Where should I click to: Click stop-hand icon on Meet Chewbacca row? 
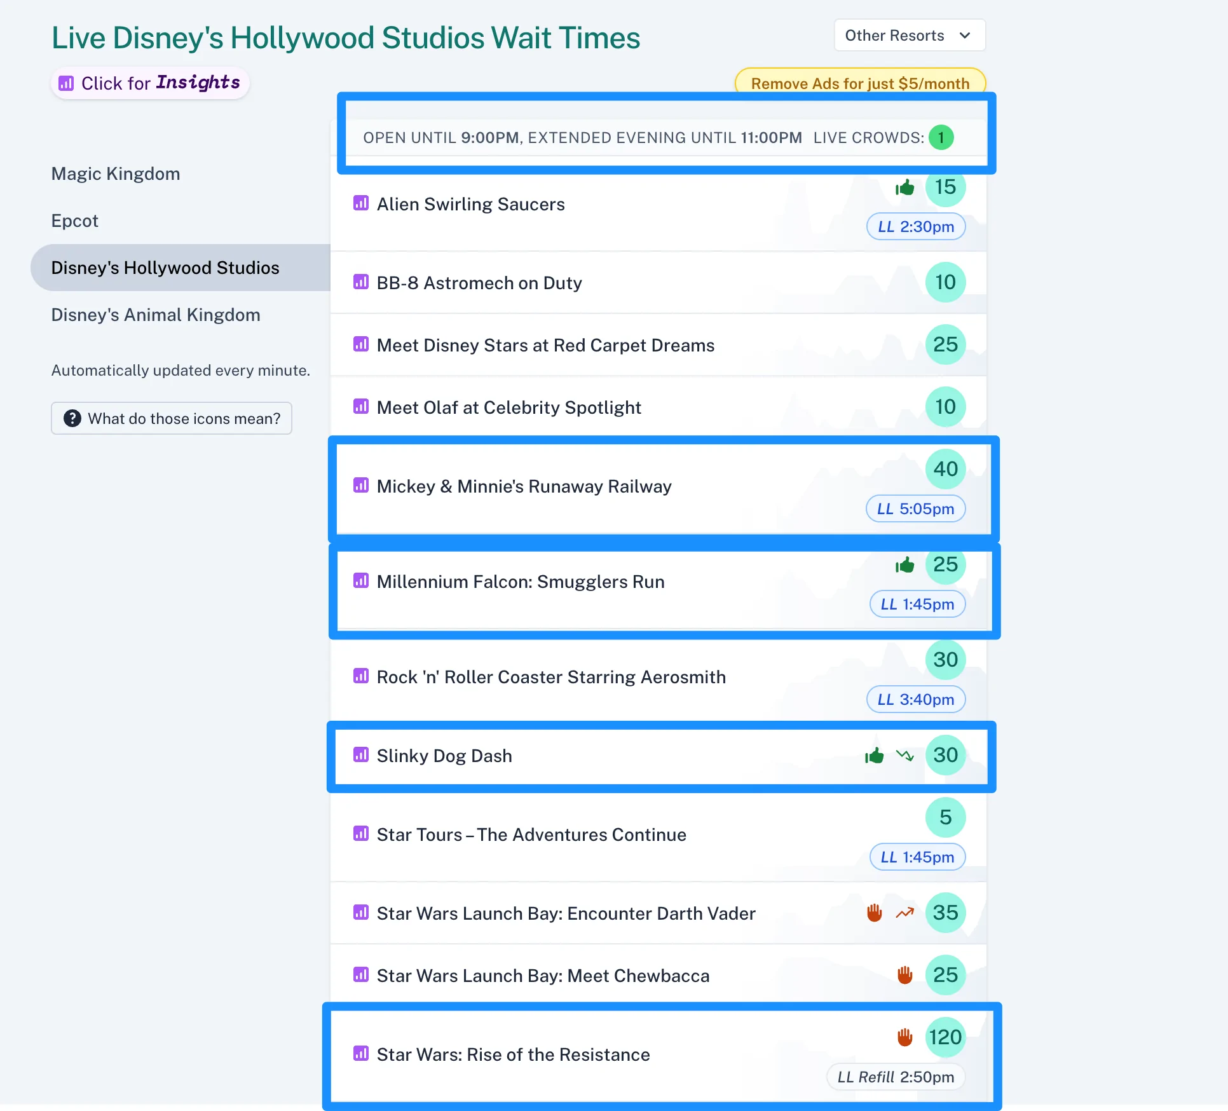[x=905, y=975]
